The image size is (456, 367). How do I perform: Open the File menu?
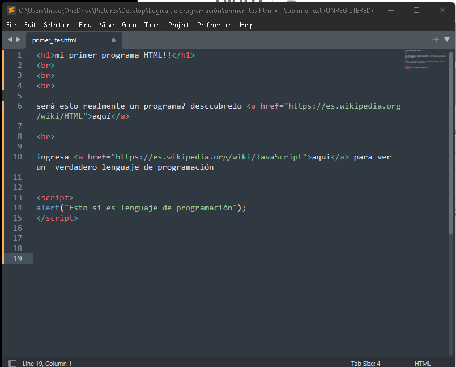pos(11,25)
